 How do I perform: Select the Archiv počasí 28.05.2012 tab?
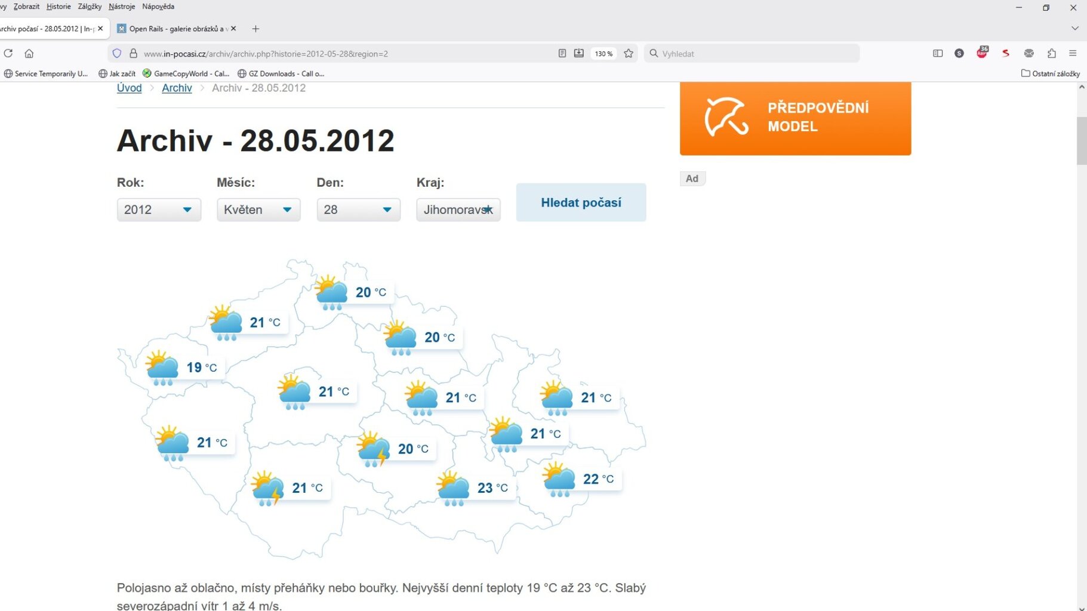pos(48,29)
